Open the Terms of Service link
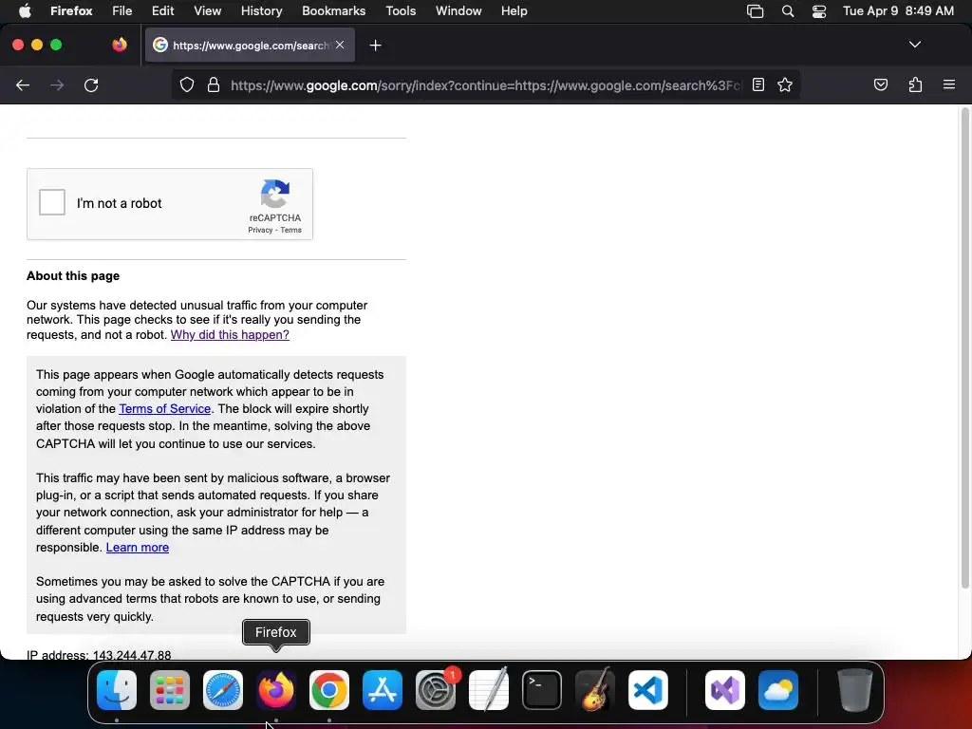This screenshot has width=972, height=729. [x=165, y=408]
